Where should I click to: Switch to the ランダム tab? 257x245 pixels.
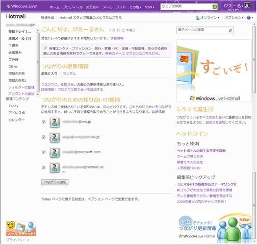(69, 73)
